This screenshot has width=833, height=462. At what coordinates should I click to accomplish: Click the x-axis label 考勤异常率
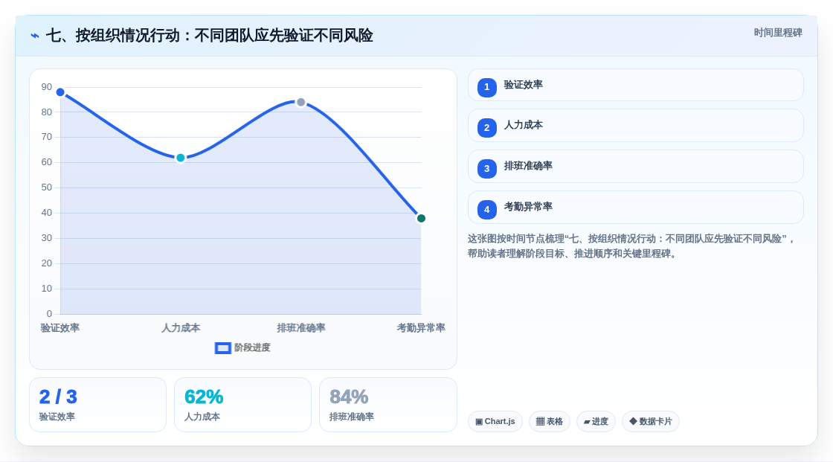pyautogui.click(x=421, y=328)
